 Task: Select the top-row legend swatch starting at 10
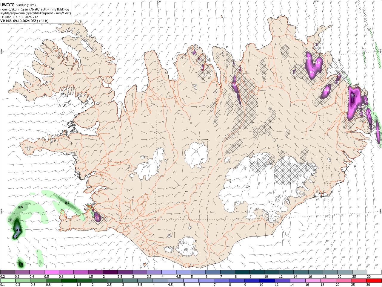[272, 272]
